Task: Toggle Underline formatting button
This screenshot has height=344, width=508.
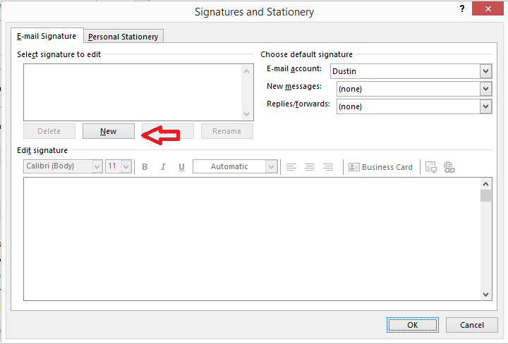Action: pyautogui.click(x=181, y=167)
